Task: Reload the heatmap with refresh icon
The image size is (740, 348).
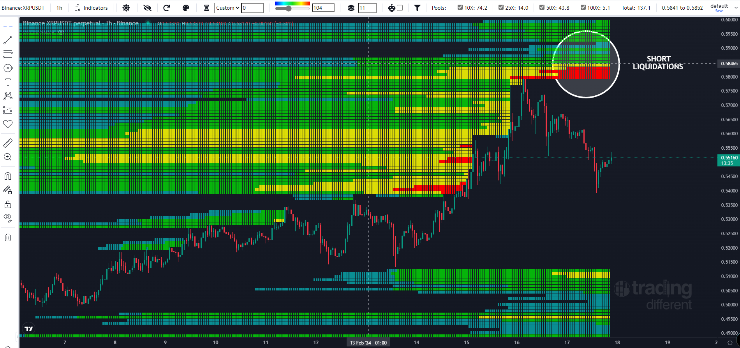Action: pyautogui.click(x=167, y=8)
